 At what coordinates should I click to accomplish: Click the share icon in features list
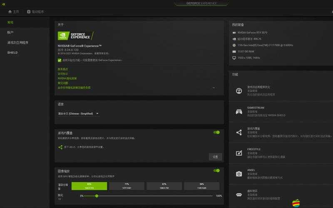pyautogui.click(x=239, y=132)
